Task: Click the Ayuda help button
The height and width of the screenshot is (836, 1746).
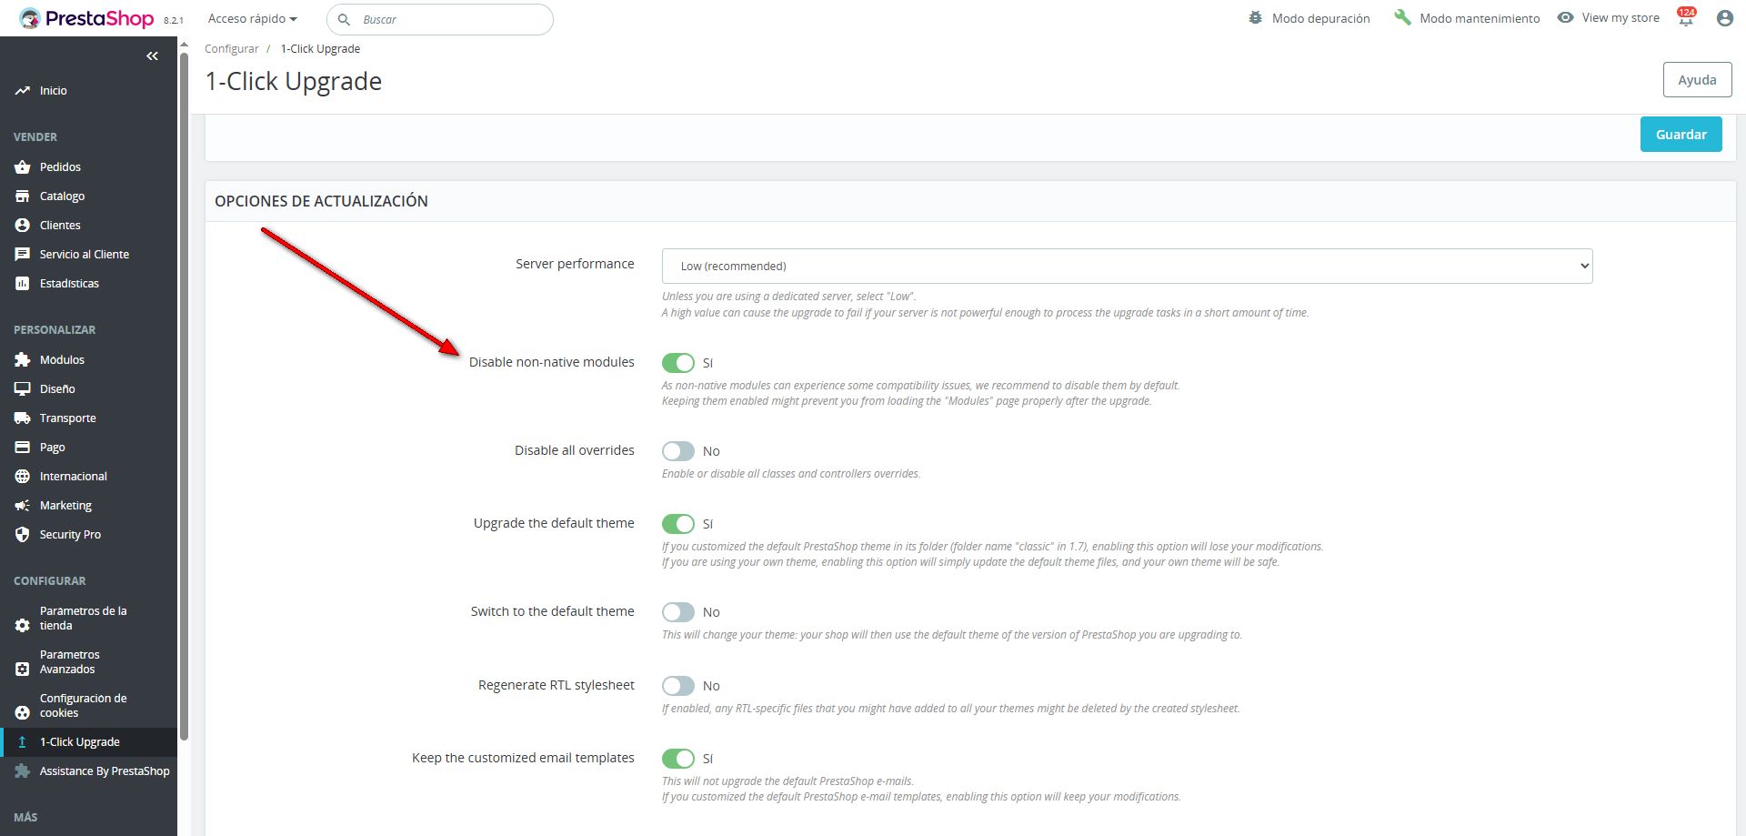Action: coord(1696,80)
